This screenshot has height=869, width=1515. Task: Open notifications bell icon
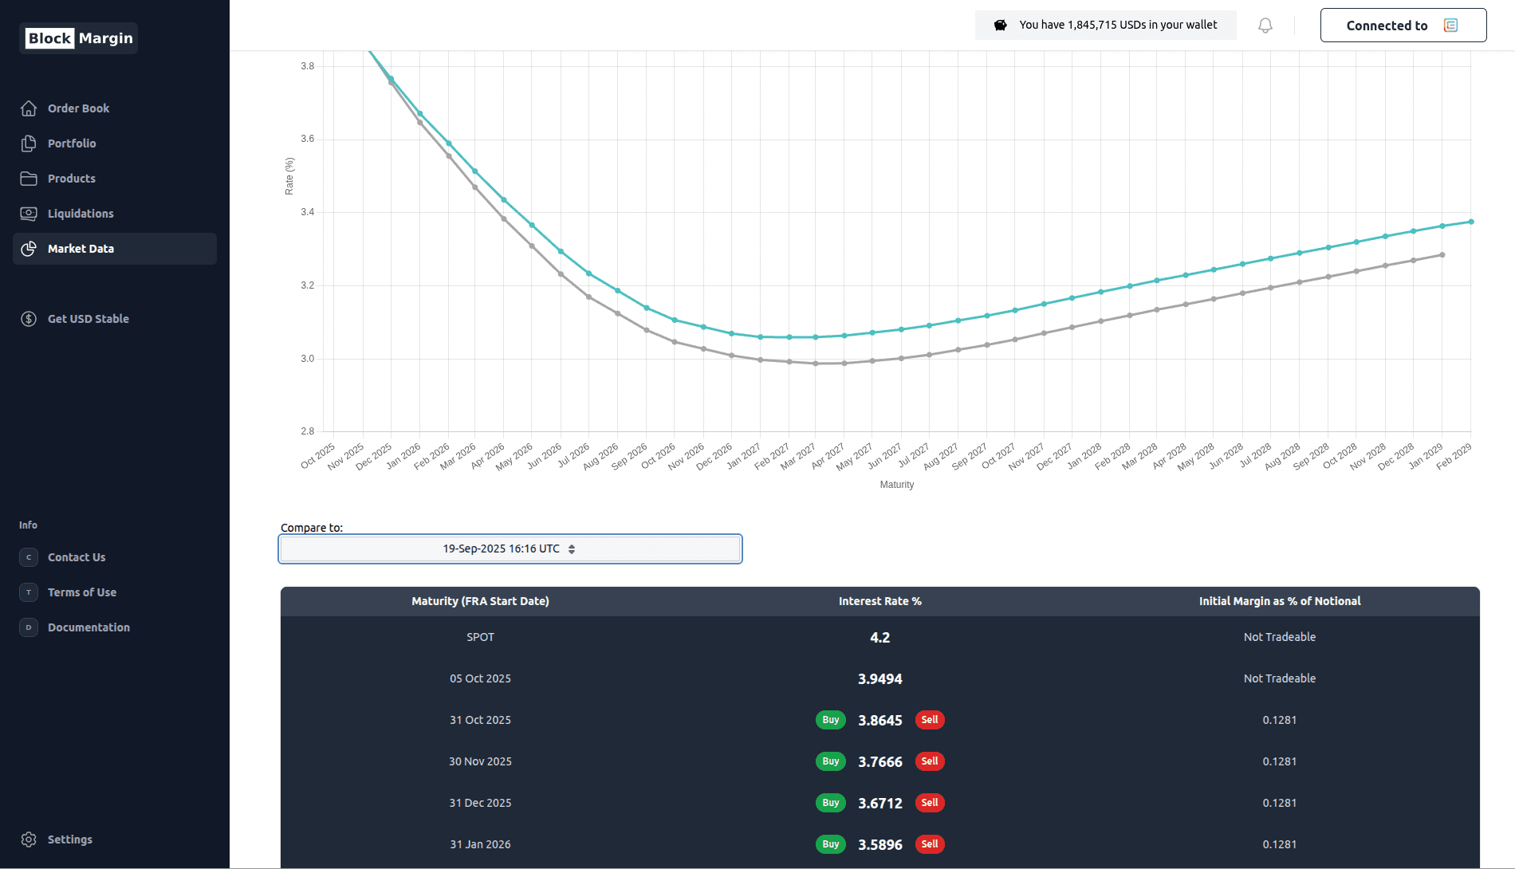pyautogui.click(x=1265, y=26)
